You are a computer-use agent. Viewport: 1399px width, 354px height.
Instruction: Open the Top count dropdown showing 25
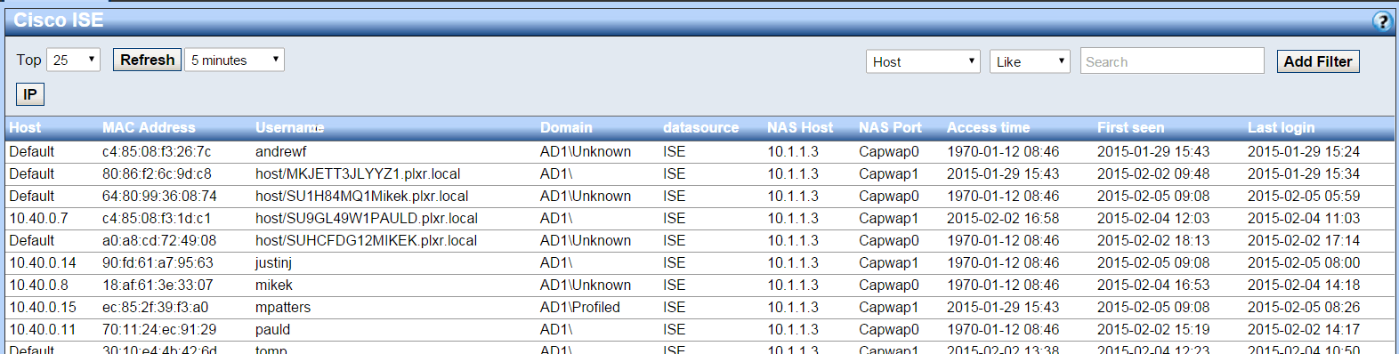pyautogui.click(x=73, y=60)
